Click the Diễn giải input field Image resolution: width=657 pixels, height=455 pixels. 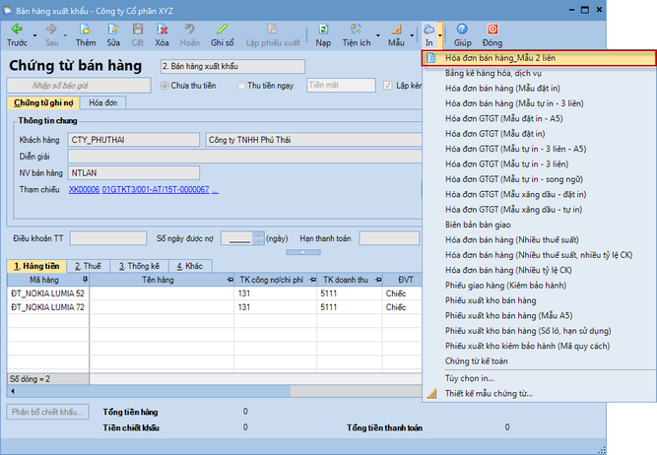245,157
